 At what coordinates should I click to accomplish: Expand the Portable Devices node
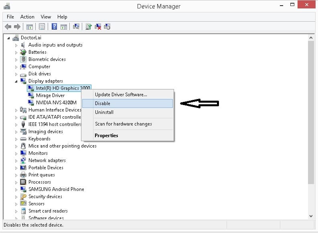click(16, 168)
